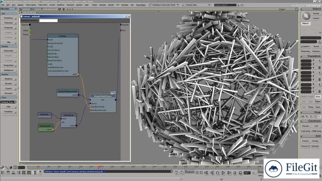Viewport: 322px width, 181px height.
Task: Click the Z axis toggle in viewport header
Action: click(72, 9)
